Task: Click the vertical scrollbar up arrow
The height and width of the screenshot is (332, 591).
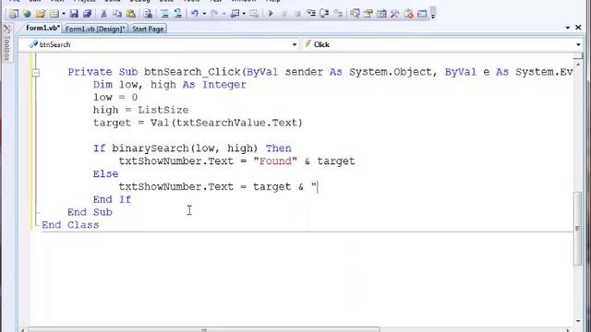Action: (578, 65)
